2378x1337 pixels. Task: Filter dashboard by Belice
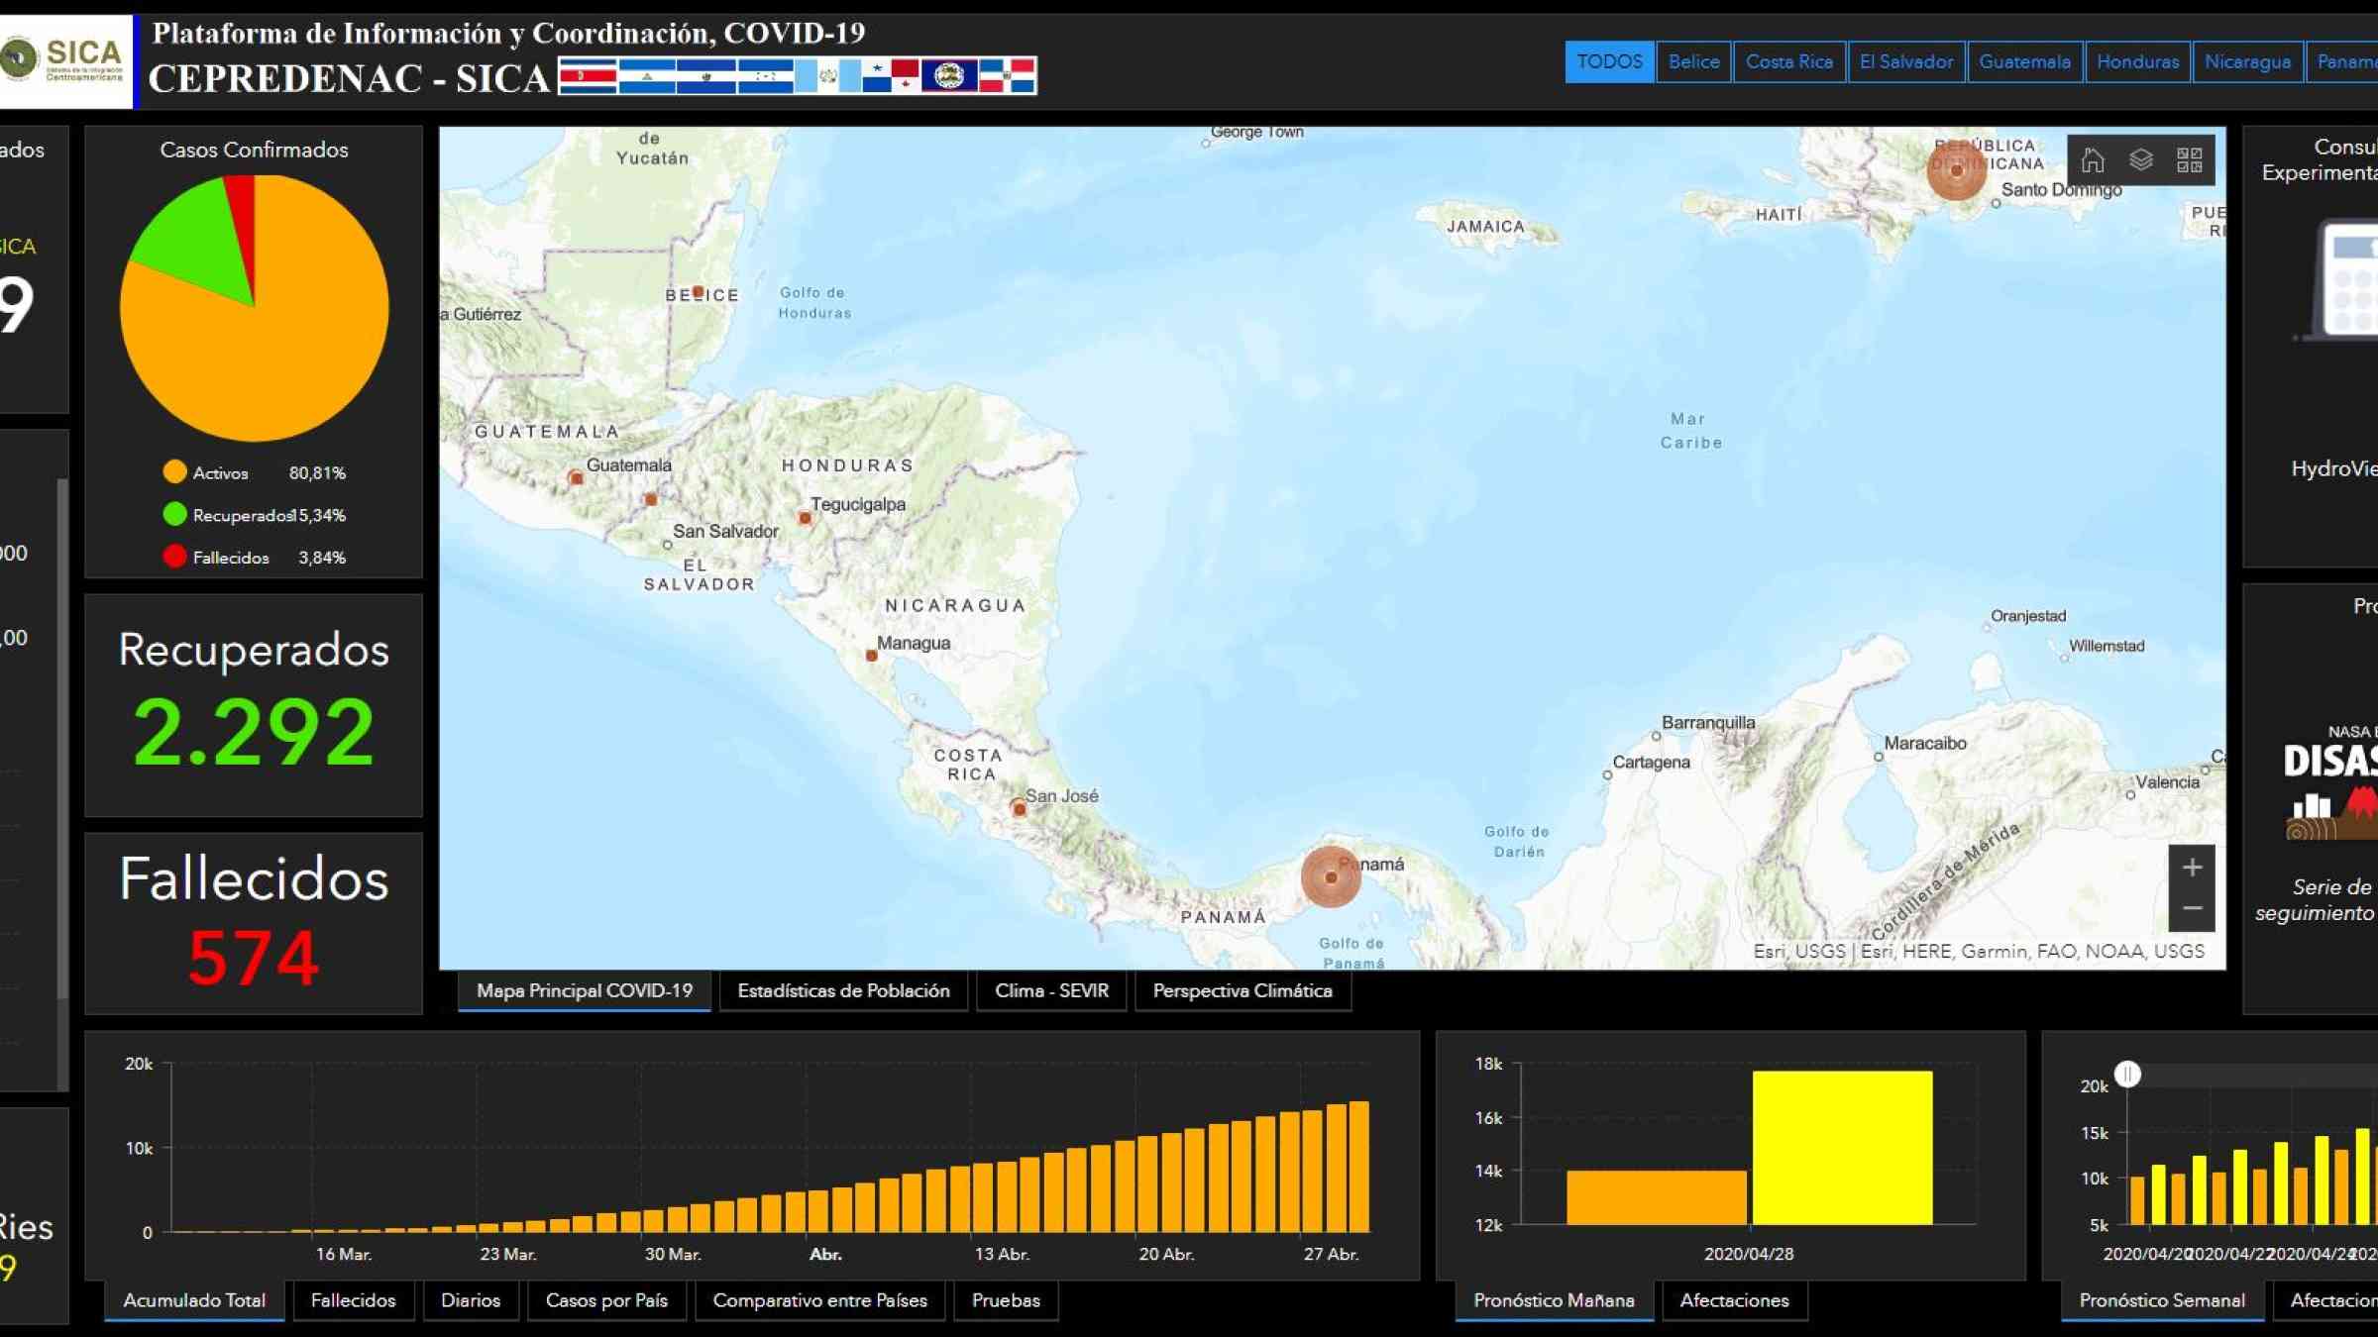point(1693,61)
